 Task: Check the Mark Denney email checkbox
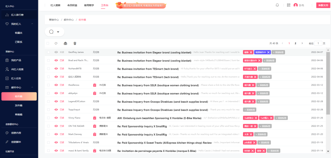coord(48,134)
